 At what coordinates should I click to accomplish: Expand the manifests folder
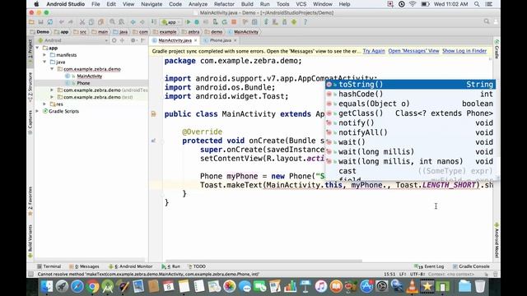(x=44, y=55)
